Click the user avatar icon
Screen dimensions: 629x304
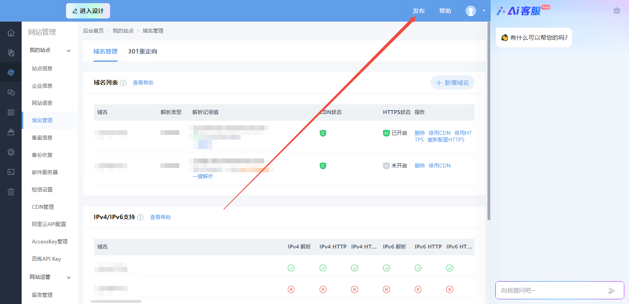[x=471, y=11]
